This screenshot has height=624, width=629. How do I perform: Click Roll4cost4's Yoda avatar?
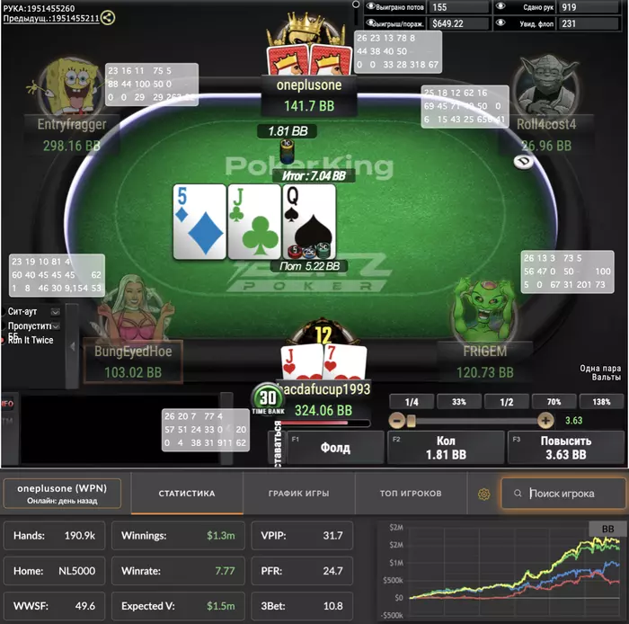coord(546,86)
